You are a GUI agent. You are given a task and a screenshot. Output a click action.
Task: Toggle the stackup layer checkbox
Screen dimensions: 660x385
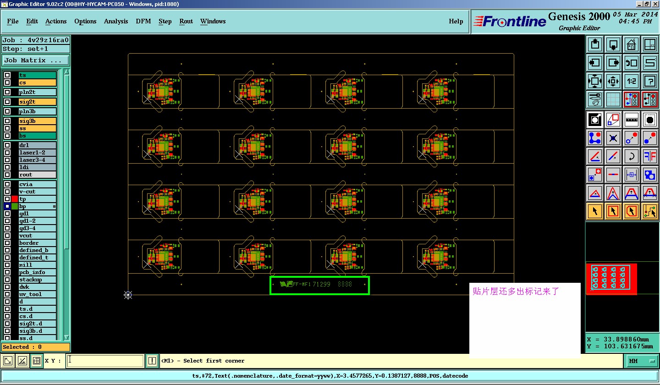pyautogui.click(x=7, y=280)
